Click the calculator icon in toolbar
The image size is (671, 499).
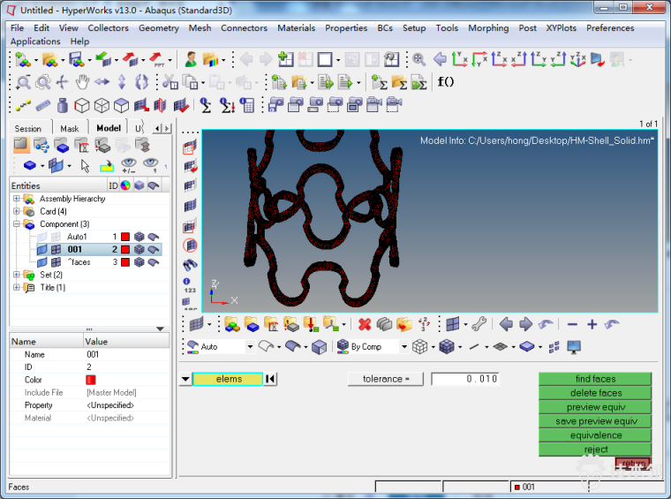[x=247, y=105]
